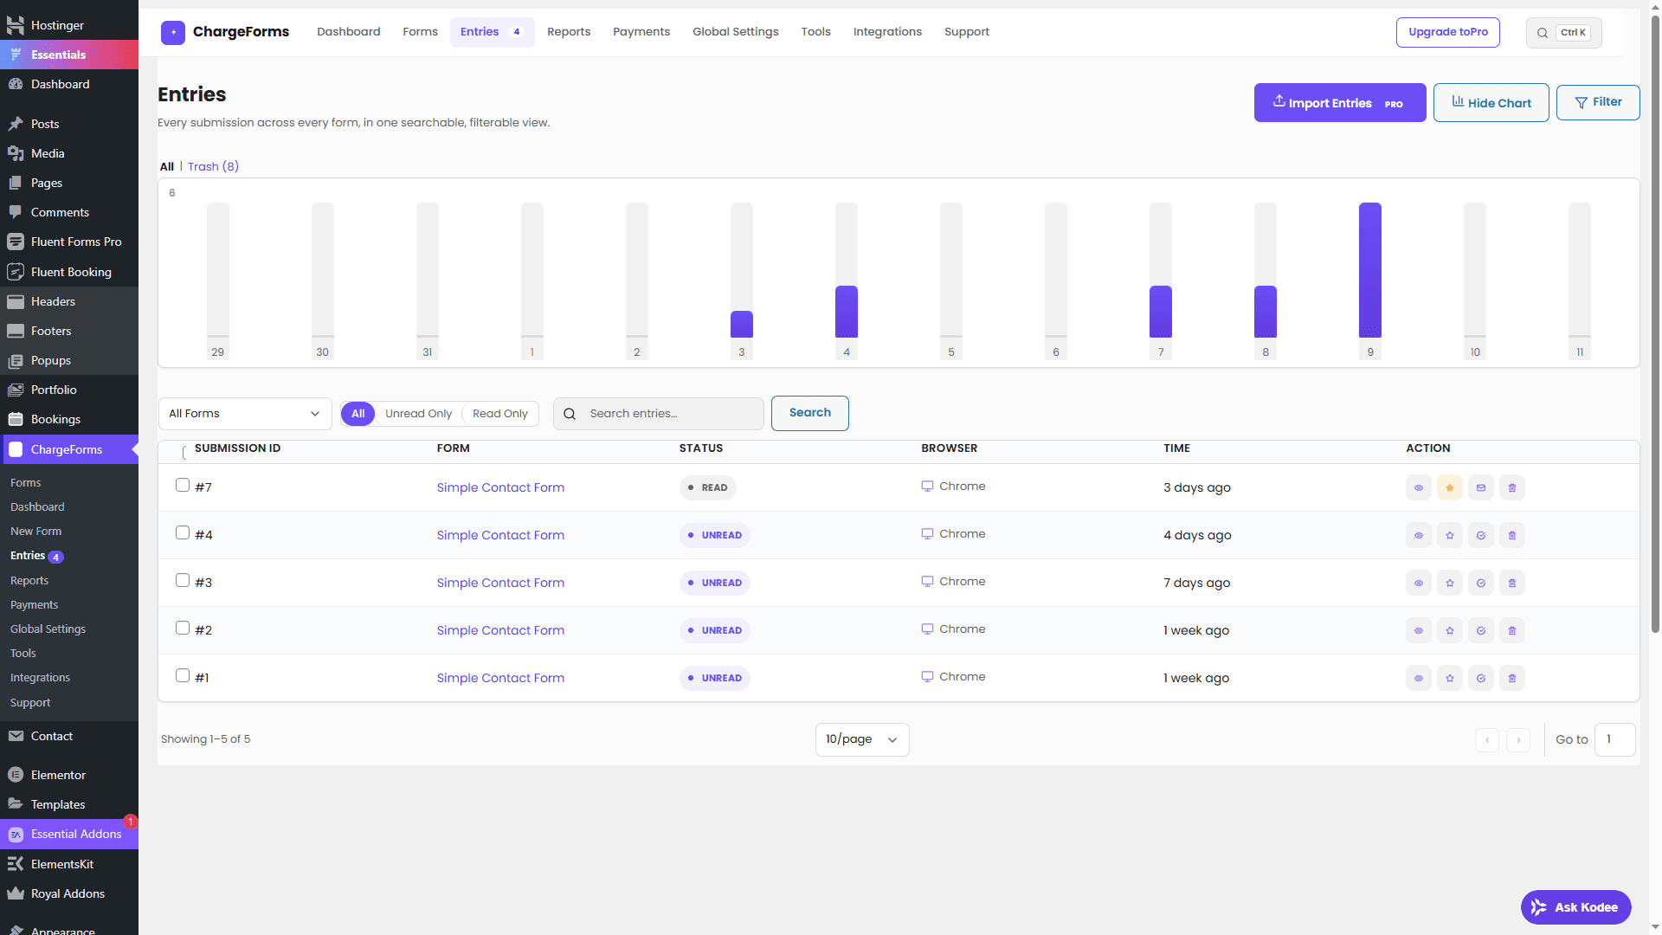
Task: Go to the previous page with the left chevron
Action: pos(1487,740)
